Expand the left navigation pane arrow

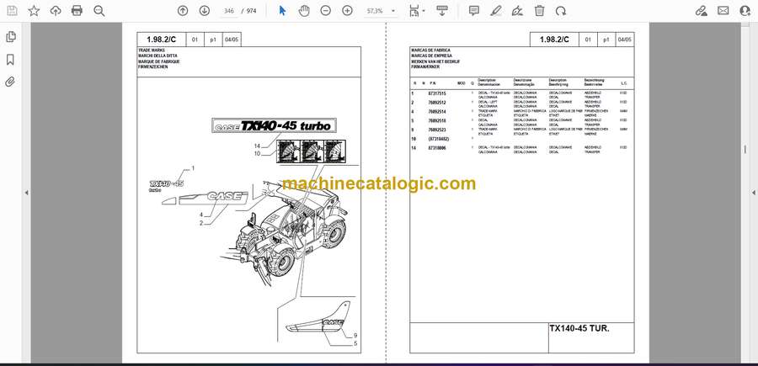coord(27,193)
